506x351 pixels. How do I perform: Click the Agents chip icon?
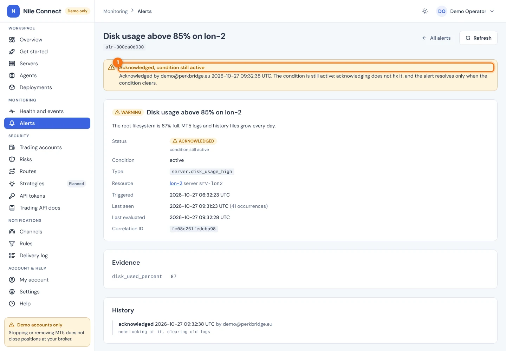point(12,75)
